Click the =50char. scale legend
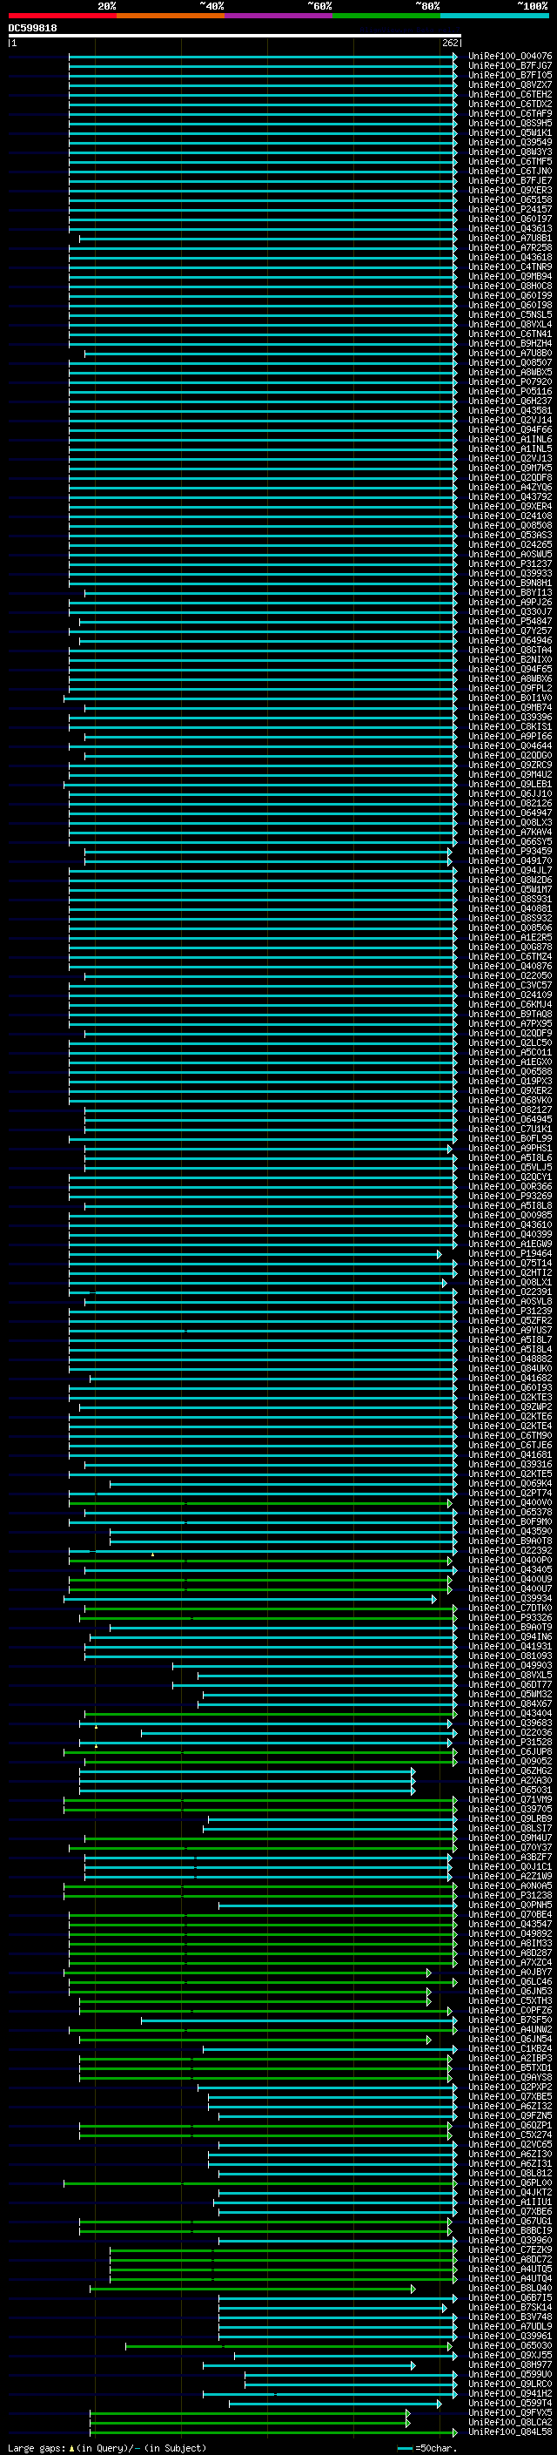The height and width of the screenshot is (2455, 557). click(x=426, y=2447)
